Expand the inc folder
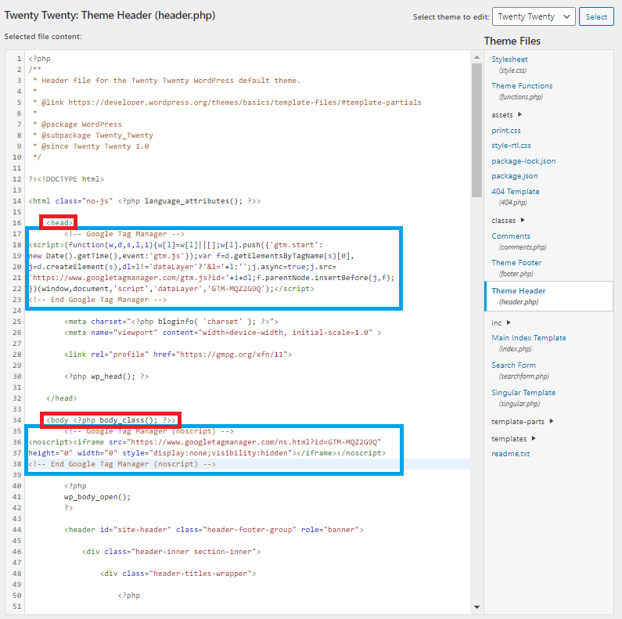622x619 pixels. pos(501,323)
